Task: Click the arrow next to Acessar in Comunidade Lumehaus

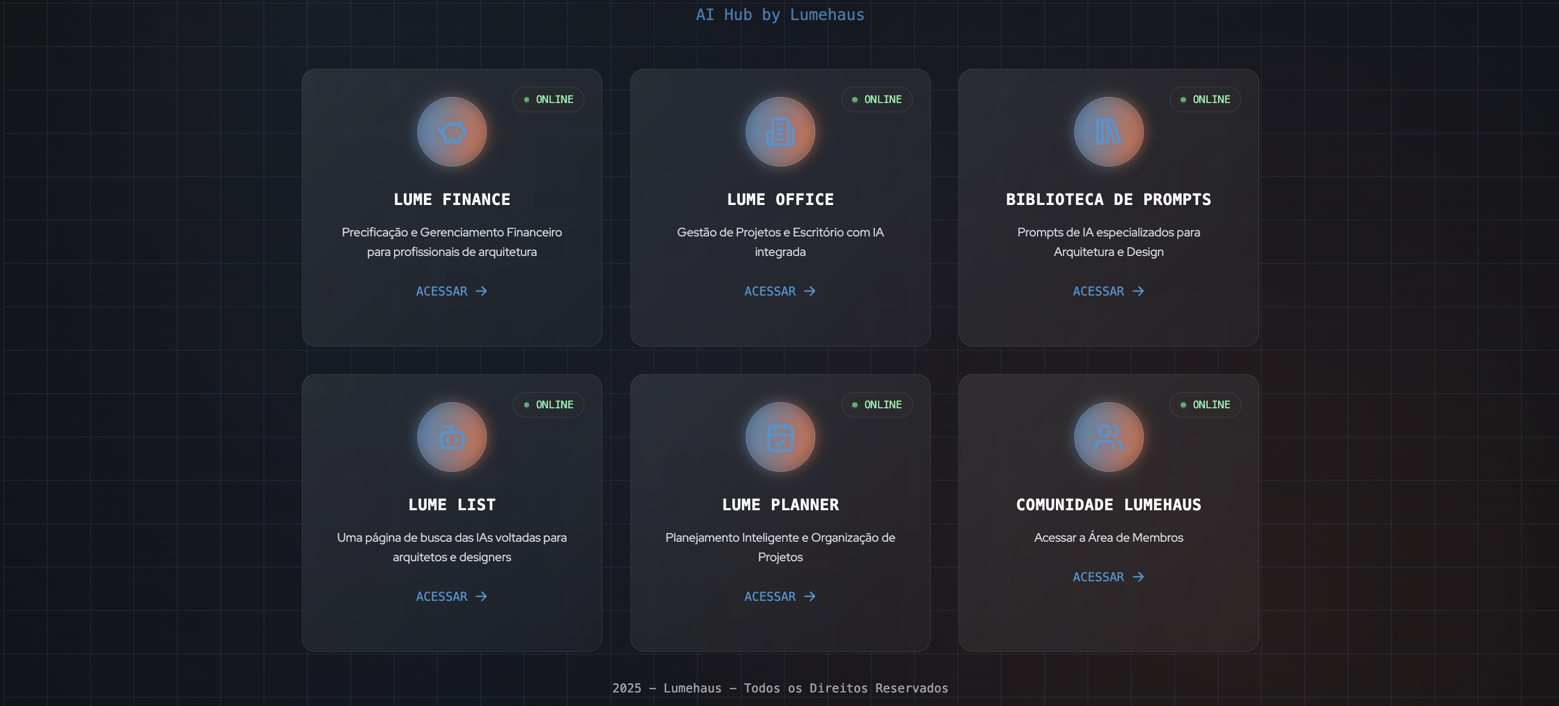Action: (x=1138, y=577)
